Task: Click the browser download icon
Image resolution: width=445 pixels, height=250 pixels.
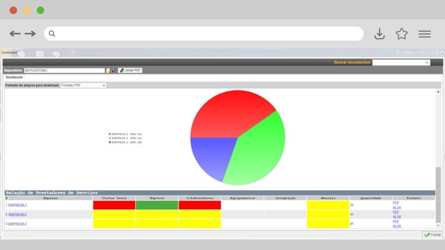Action: tap(379, 34)
